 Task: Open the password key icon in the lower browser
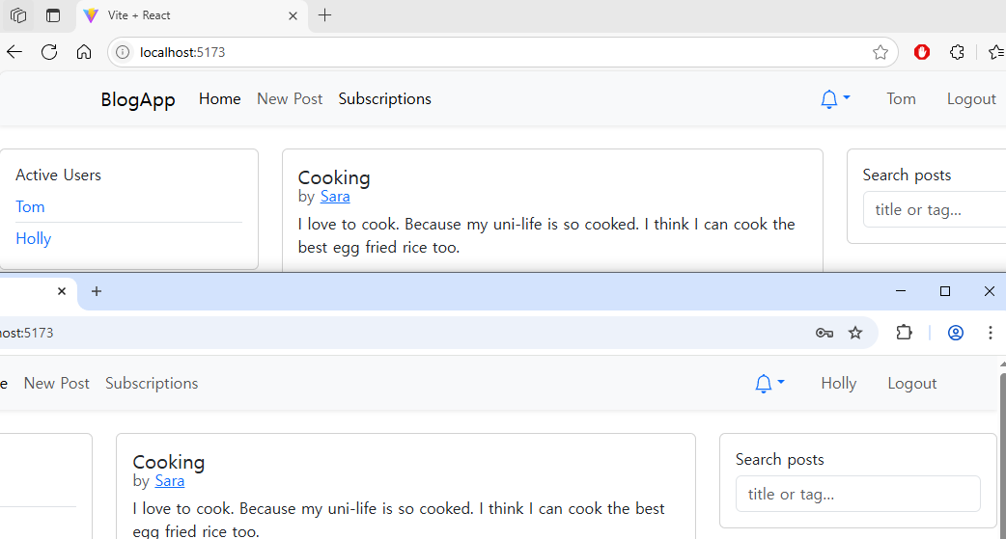click(x=824, y=333)
